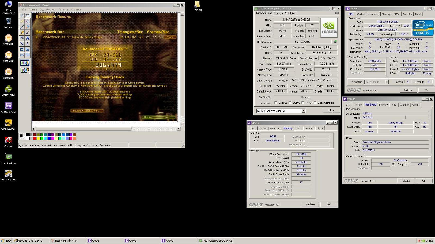Open the Мой компьютер desktop icon
435x244 pixels.
(x=8, y=8)
